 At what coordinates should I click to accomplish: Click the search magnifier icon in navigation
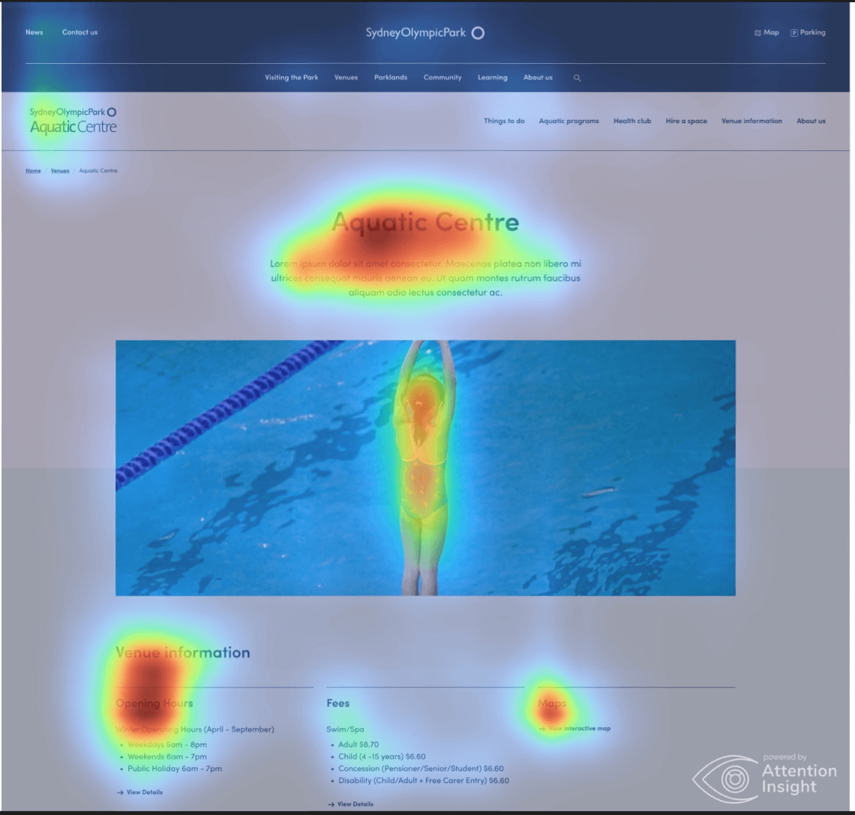click(577, 78)
